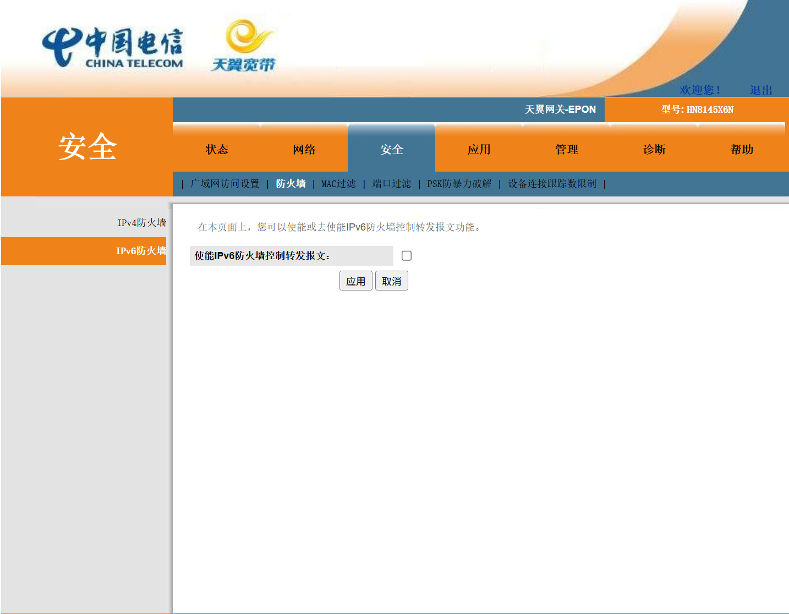The width and height of the screenshot is (789, 614).
Task: Click the 天翼宽带 swirl logo
Action: [x=244, y=46]
